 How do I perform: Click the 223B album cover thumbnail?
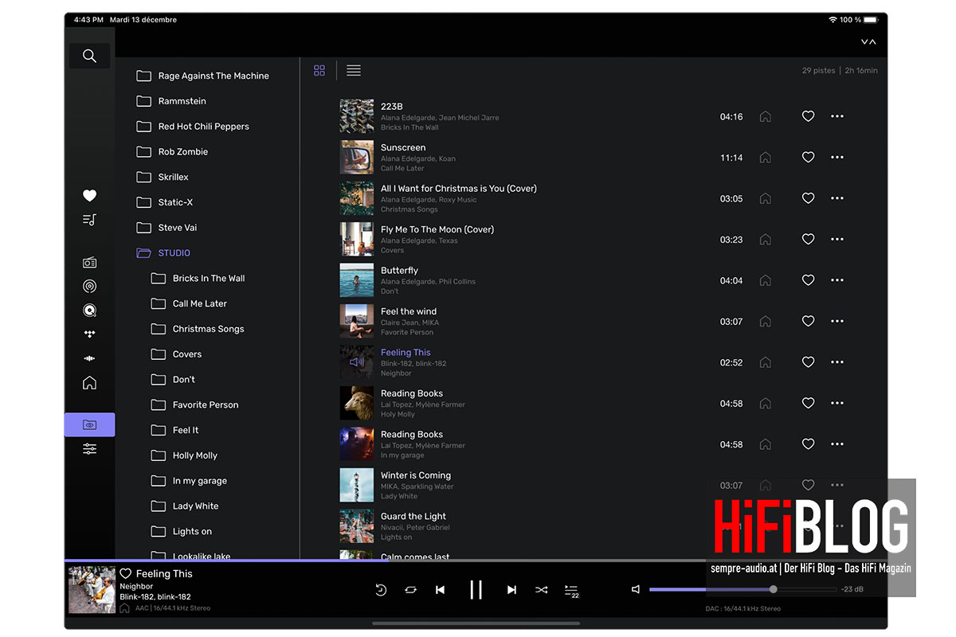[357, 116]
